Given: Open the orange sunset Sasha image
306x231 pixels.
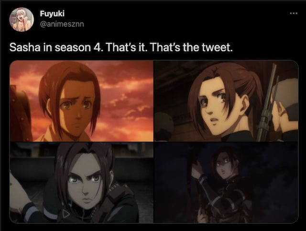Looking at the screenshot, I should (x=81, y=101).
